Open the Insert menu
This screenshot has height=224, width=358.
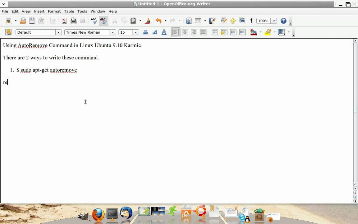coord(39,11)
